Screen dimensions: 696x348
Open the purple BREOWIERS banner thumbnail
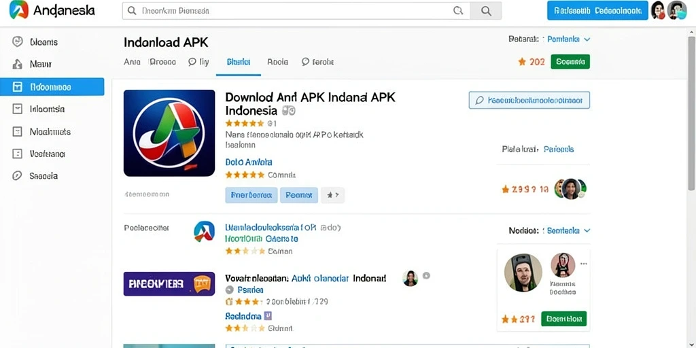pos(169,284)
